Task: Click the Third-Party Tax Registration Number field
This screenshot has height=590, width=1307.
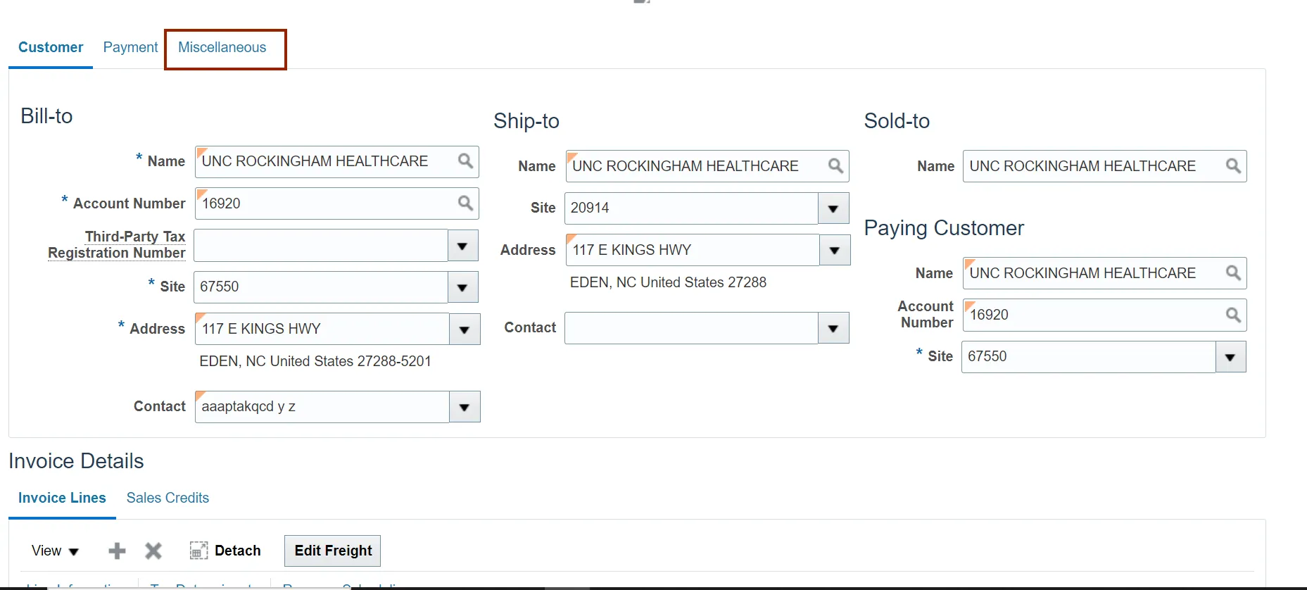Action: 321,246
